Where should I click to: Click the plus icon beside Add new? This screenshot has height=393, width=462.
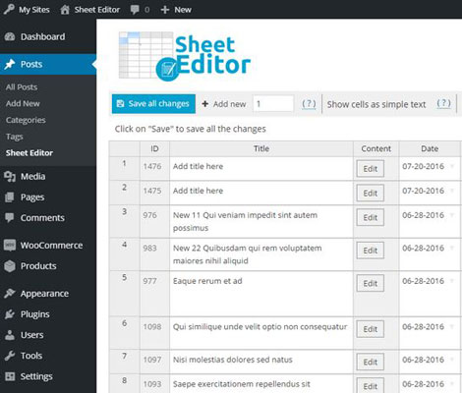[x=205, y=104]
